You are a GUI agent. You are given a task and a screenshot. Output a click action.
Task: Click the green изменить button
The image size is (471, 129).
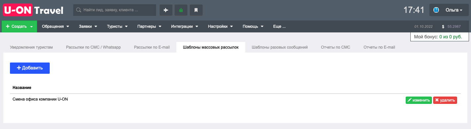(x=419, y=100)
